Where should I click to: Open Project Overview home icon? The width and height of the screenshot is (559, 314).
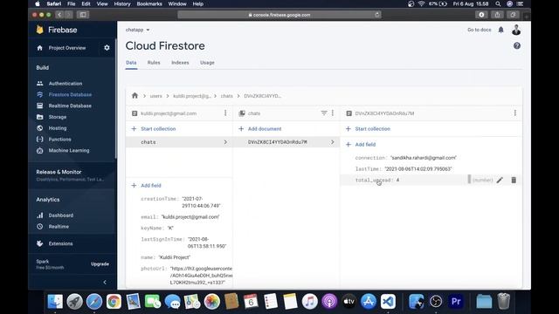39,48
